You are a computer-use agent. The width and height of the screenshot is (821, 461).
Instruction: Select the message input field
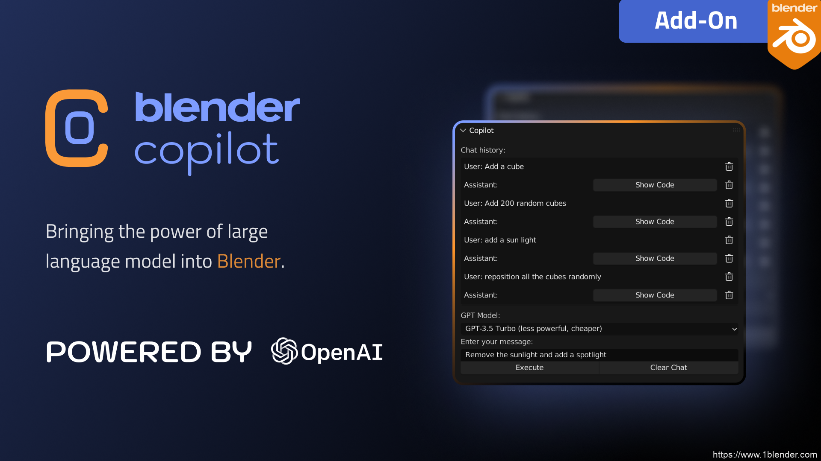pos(600,354)
